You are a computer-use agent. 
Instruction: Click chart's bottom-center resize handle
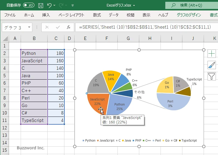[x=139, y=146]
